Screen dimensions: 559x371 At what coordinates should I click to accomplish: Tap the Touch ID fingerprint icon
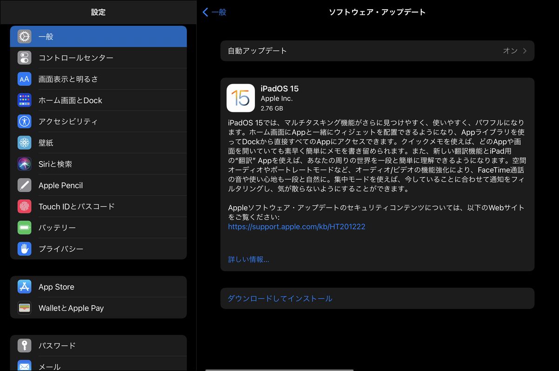(25, 207)
